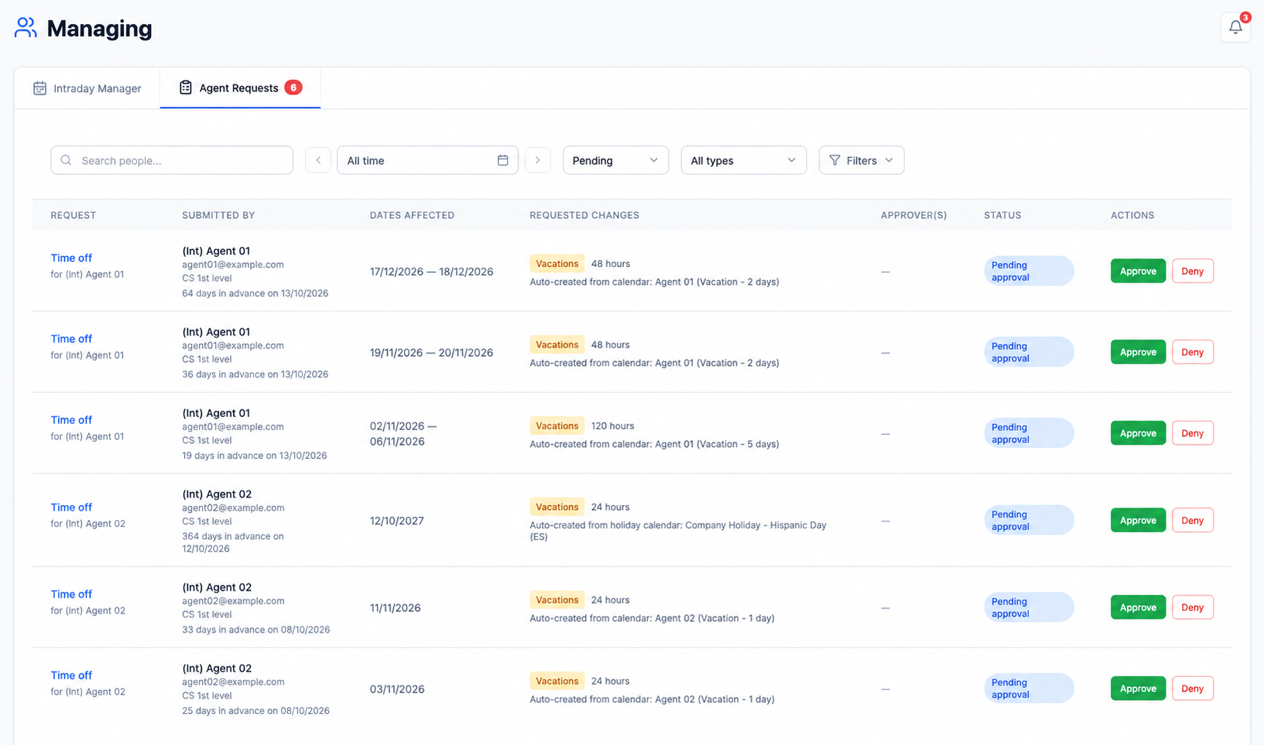The width and height of the screenshot is (1264, 745).
Task: Open Time off link for 12/10/2027 request
Action: click(x=71, y=507)
